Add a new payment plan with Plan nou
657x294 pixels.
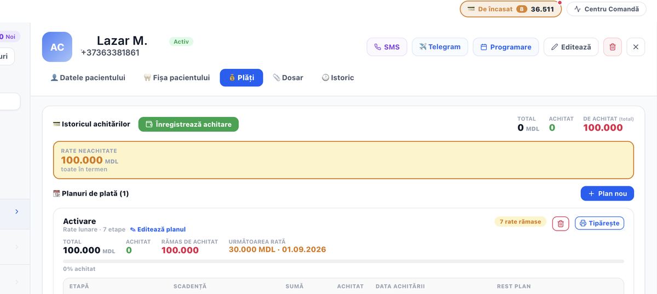click(x=607, y=193)
